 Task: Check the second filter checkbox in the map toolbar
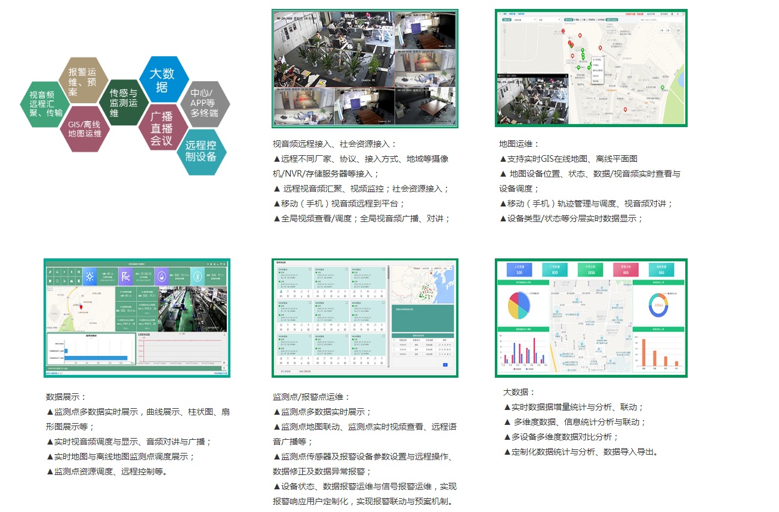coord(582,20)
